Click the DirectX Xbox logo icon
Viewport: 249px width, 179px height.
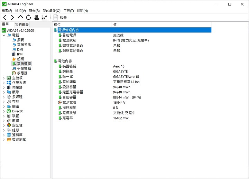[x=9, y=111]
